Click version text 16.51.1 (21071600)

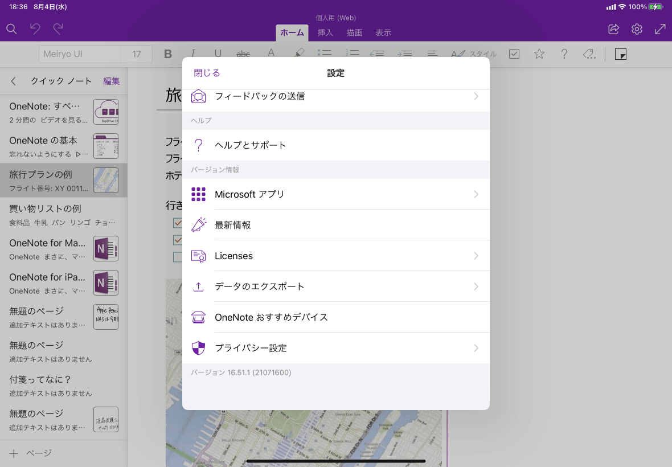pyautogui.click(x=241, y=372)
